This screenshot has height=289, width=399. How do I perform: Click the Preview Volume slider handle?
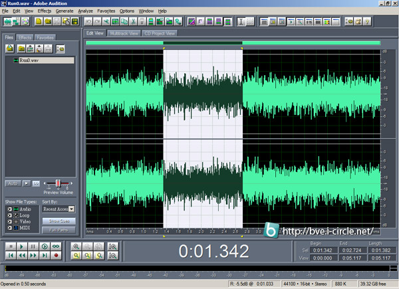click(x=59, y=183)
